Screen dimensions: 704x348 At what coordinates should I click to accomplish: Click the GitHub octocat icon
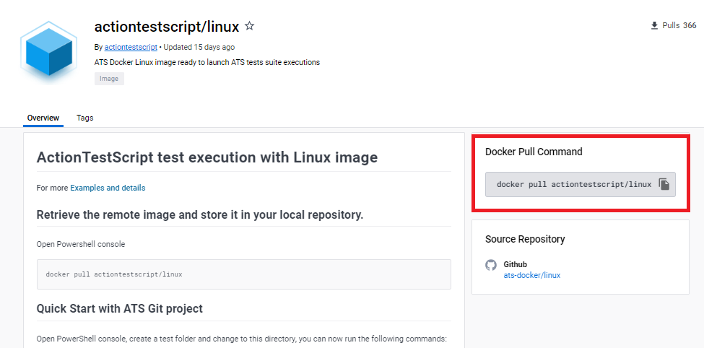pyautogui.click(x=491, y=265)
